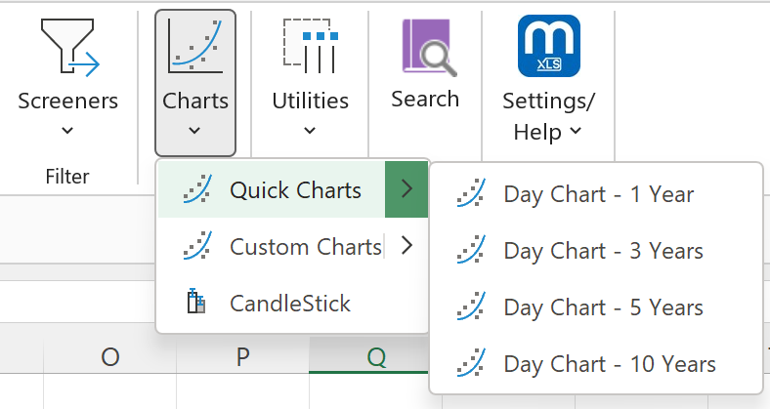Select Day Chart - 10 Years option
This screenshot has width=770, height=409.
tap(596, 364)
